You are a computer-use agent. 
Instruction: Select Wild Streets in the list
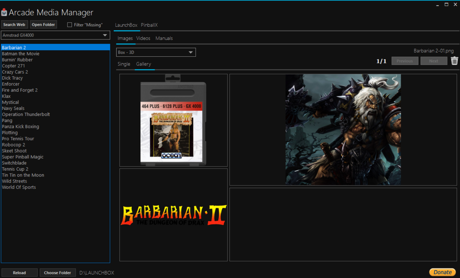[55, 181]
